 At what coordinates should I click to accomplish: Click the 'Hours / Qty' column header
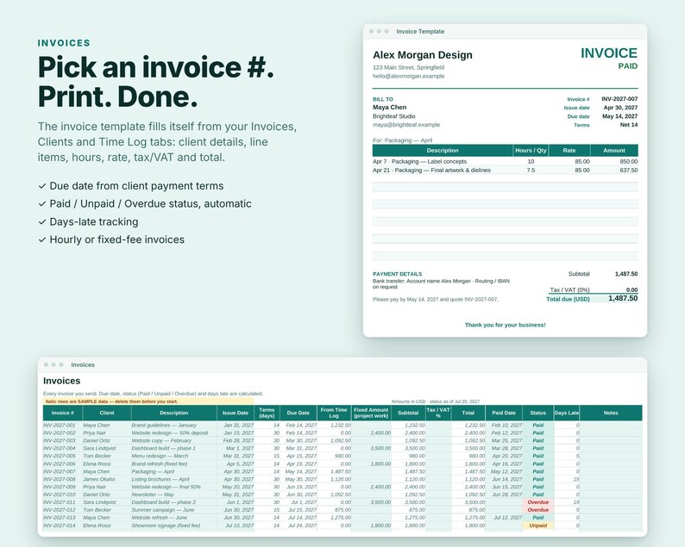pyautogui.click(x=531, y=151)
